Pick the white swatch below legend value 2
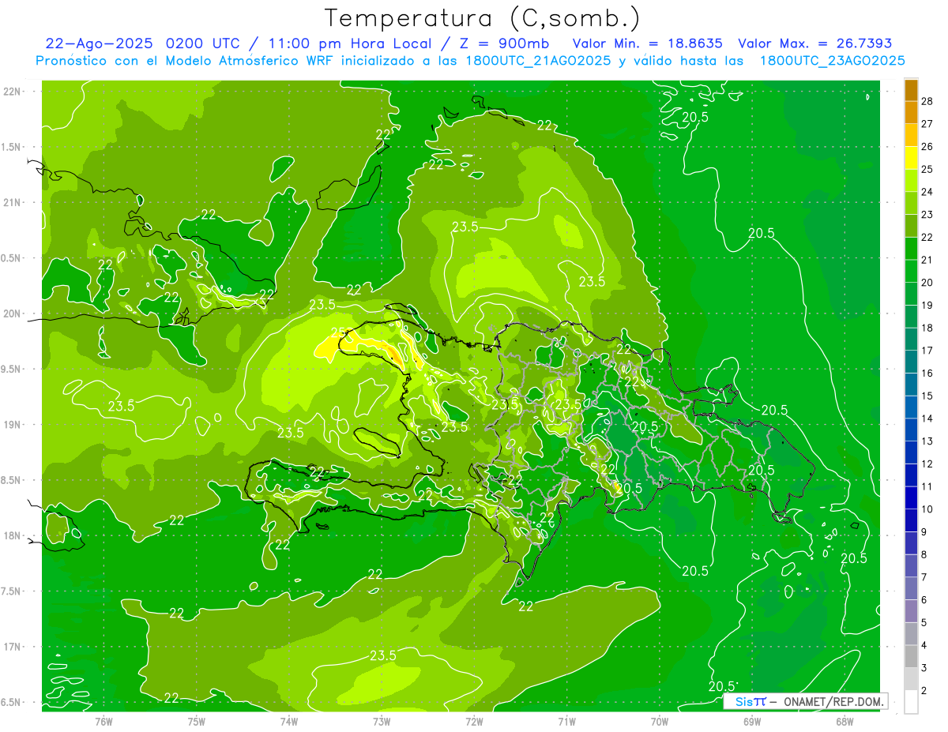Image resolution: width=948 pixels, height=732 pixels. 911,702
